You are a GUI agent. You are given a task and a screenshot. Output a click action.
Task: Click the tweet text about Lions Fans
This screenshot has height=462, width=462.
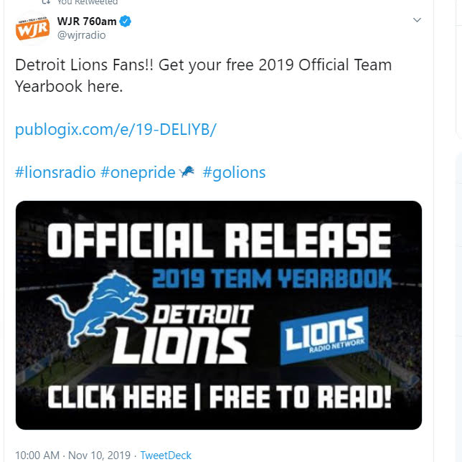tap(203, 75)
